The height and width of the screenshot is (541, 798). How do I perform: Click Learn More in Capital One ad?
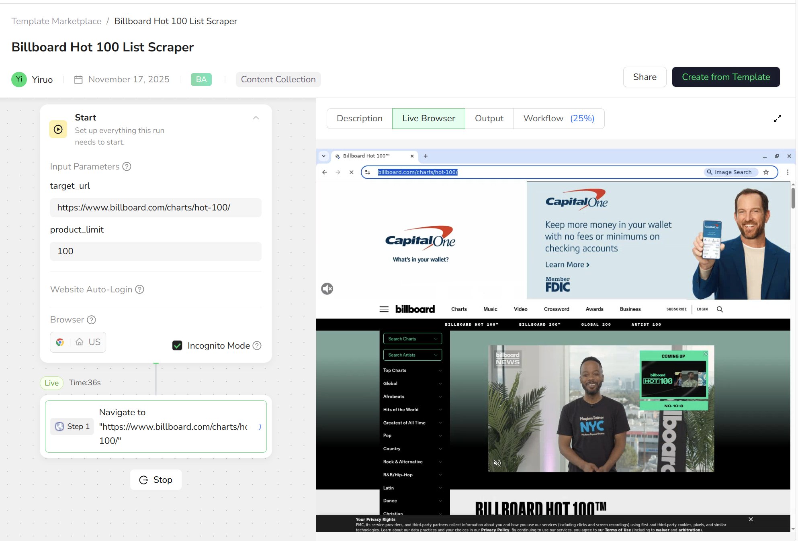(x=567, y=265)
